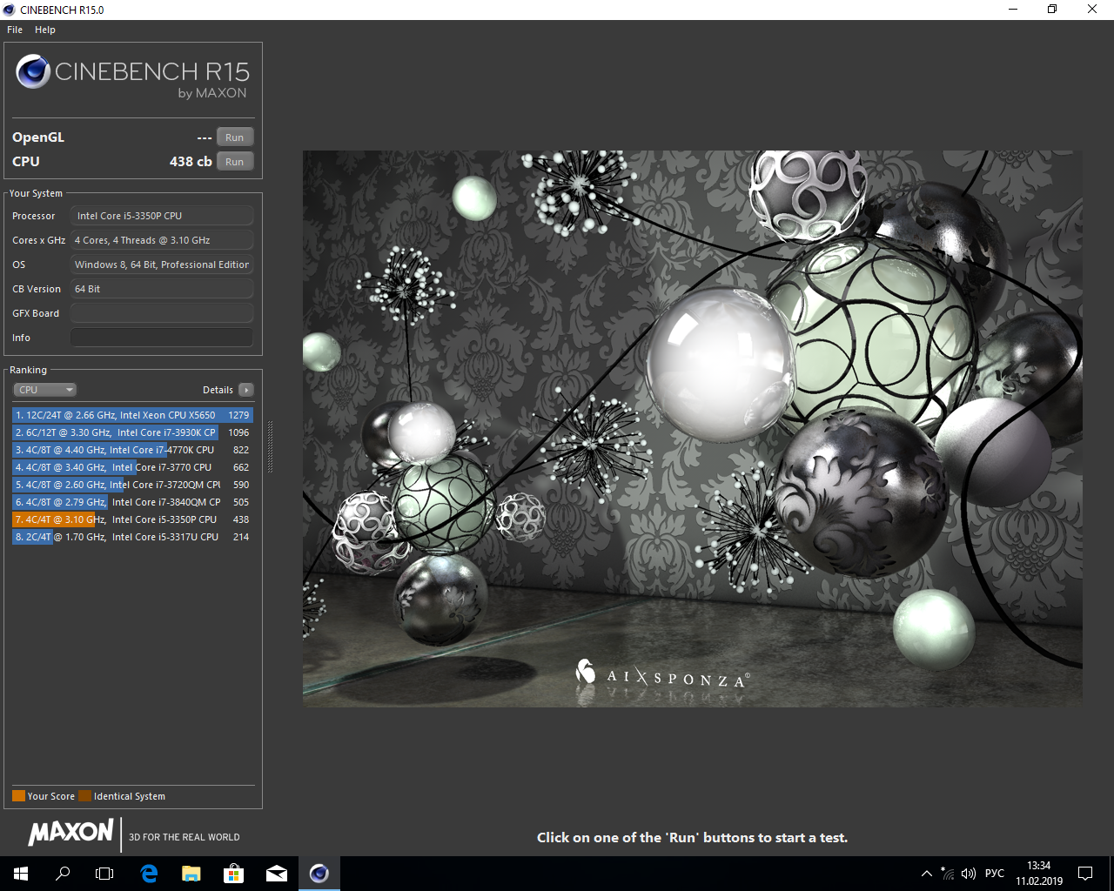Open Windows taskbar search
The width and height of the screenshot is (1114, 891).
coord(63,874)
